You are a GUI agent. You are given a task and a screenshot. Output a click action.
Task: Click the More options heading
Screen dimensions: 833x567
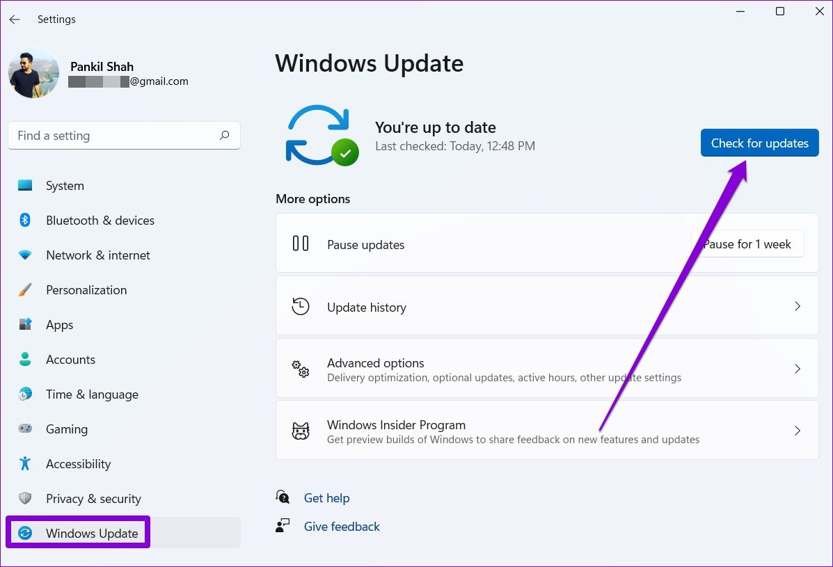313,199
